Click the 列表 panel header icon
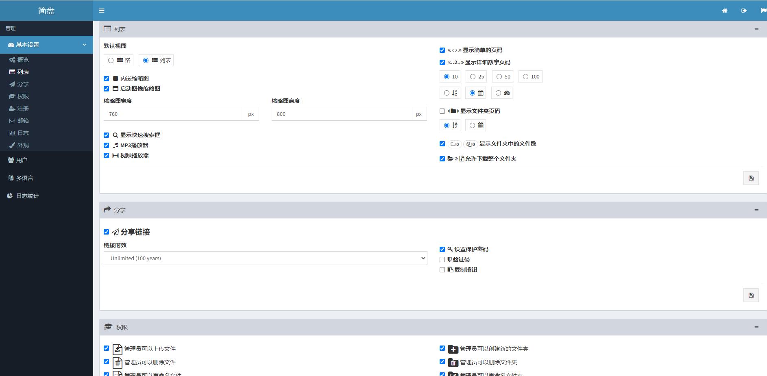 point(107,29)
